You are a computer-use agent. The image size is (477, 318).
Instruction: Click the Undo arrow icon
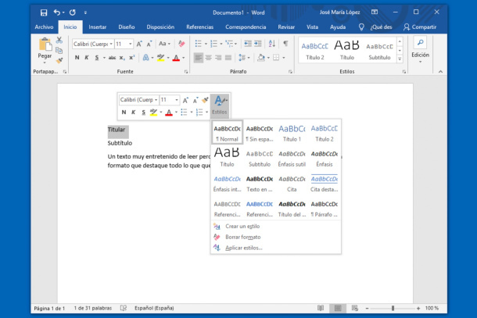point(57,13)
